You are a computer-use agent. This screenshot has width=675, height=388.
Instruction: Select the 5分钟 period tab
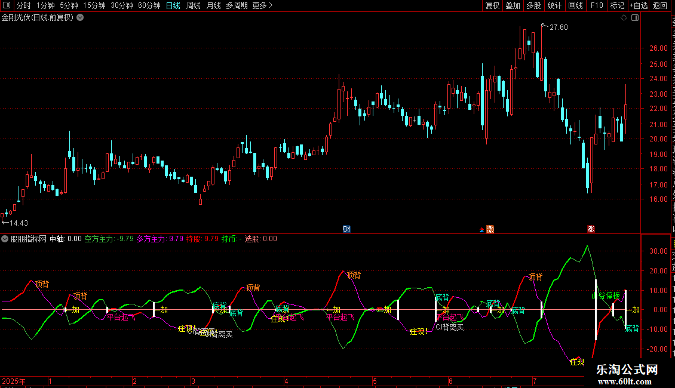pyautogui.click(x=69, y=5)
